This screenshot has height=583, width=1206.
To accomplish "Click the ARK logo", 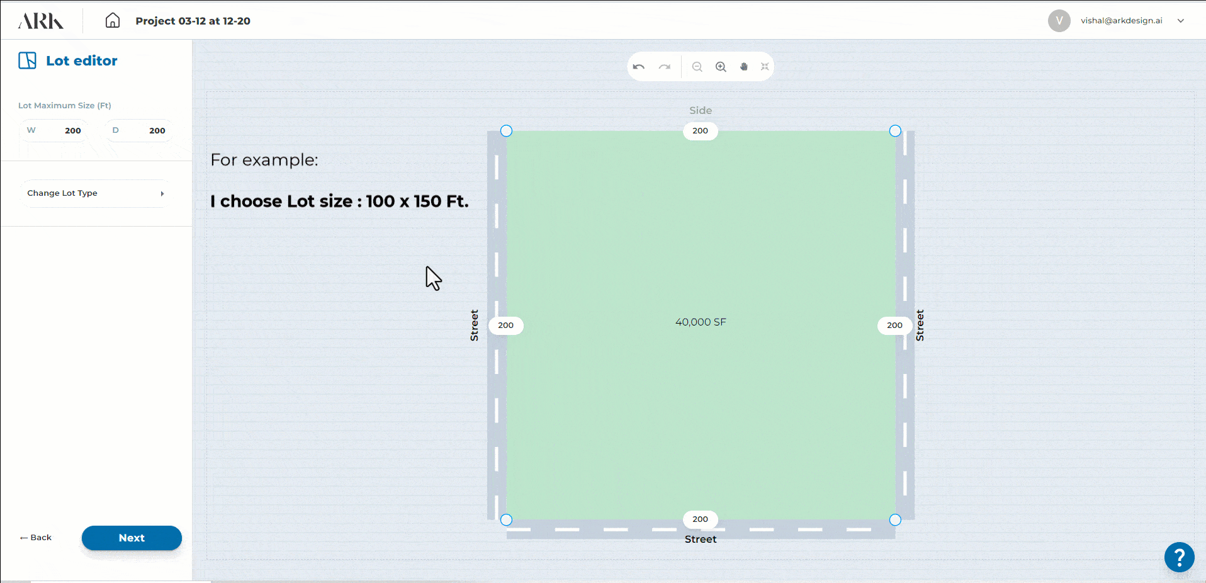I will pyautogui.click(x=41, y=21).
